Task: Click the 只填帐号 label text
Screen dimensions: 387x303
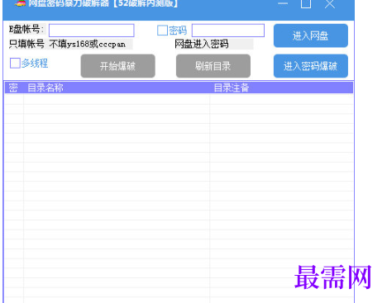Action: click(26, 44)
